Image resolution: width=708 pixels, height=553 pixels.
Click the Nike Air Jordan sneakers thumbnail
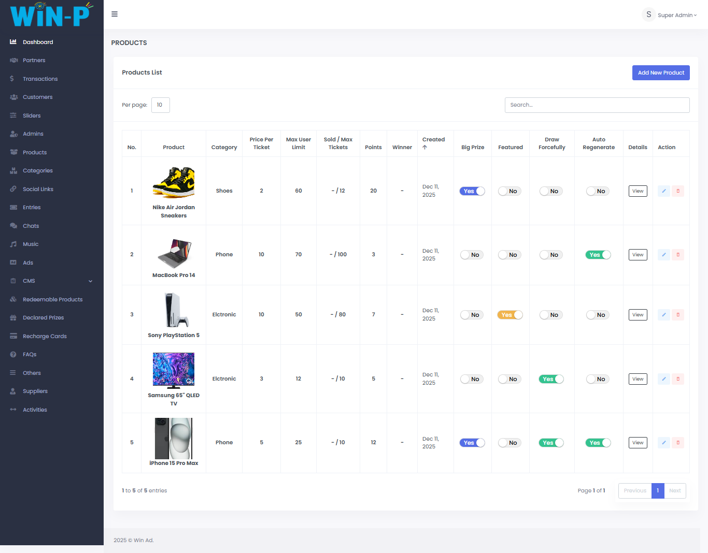174,182
